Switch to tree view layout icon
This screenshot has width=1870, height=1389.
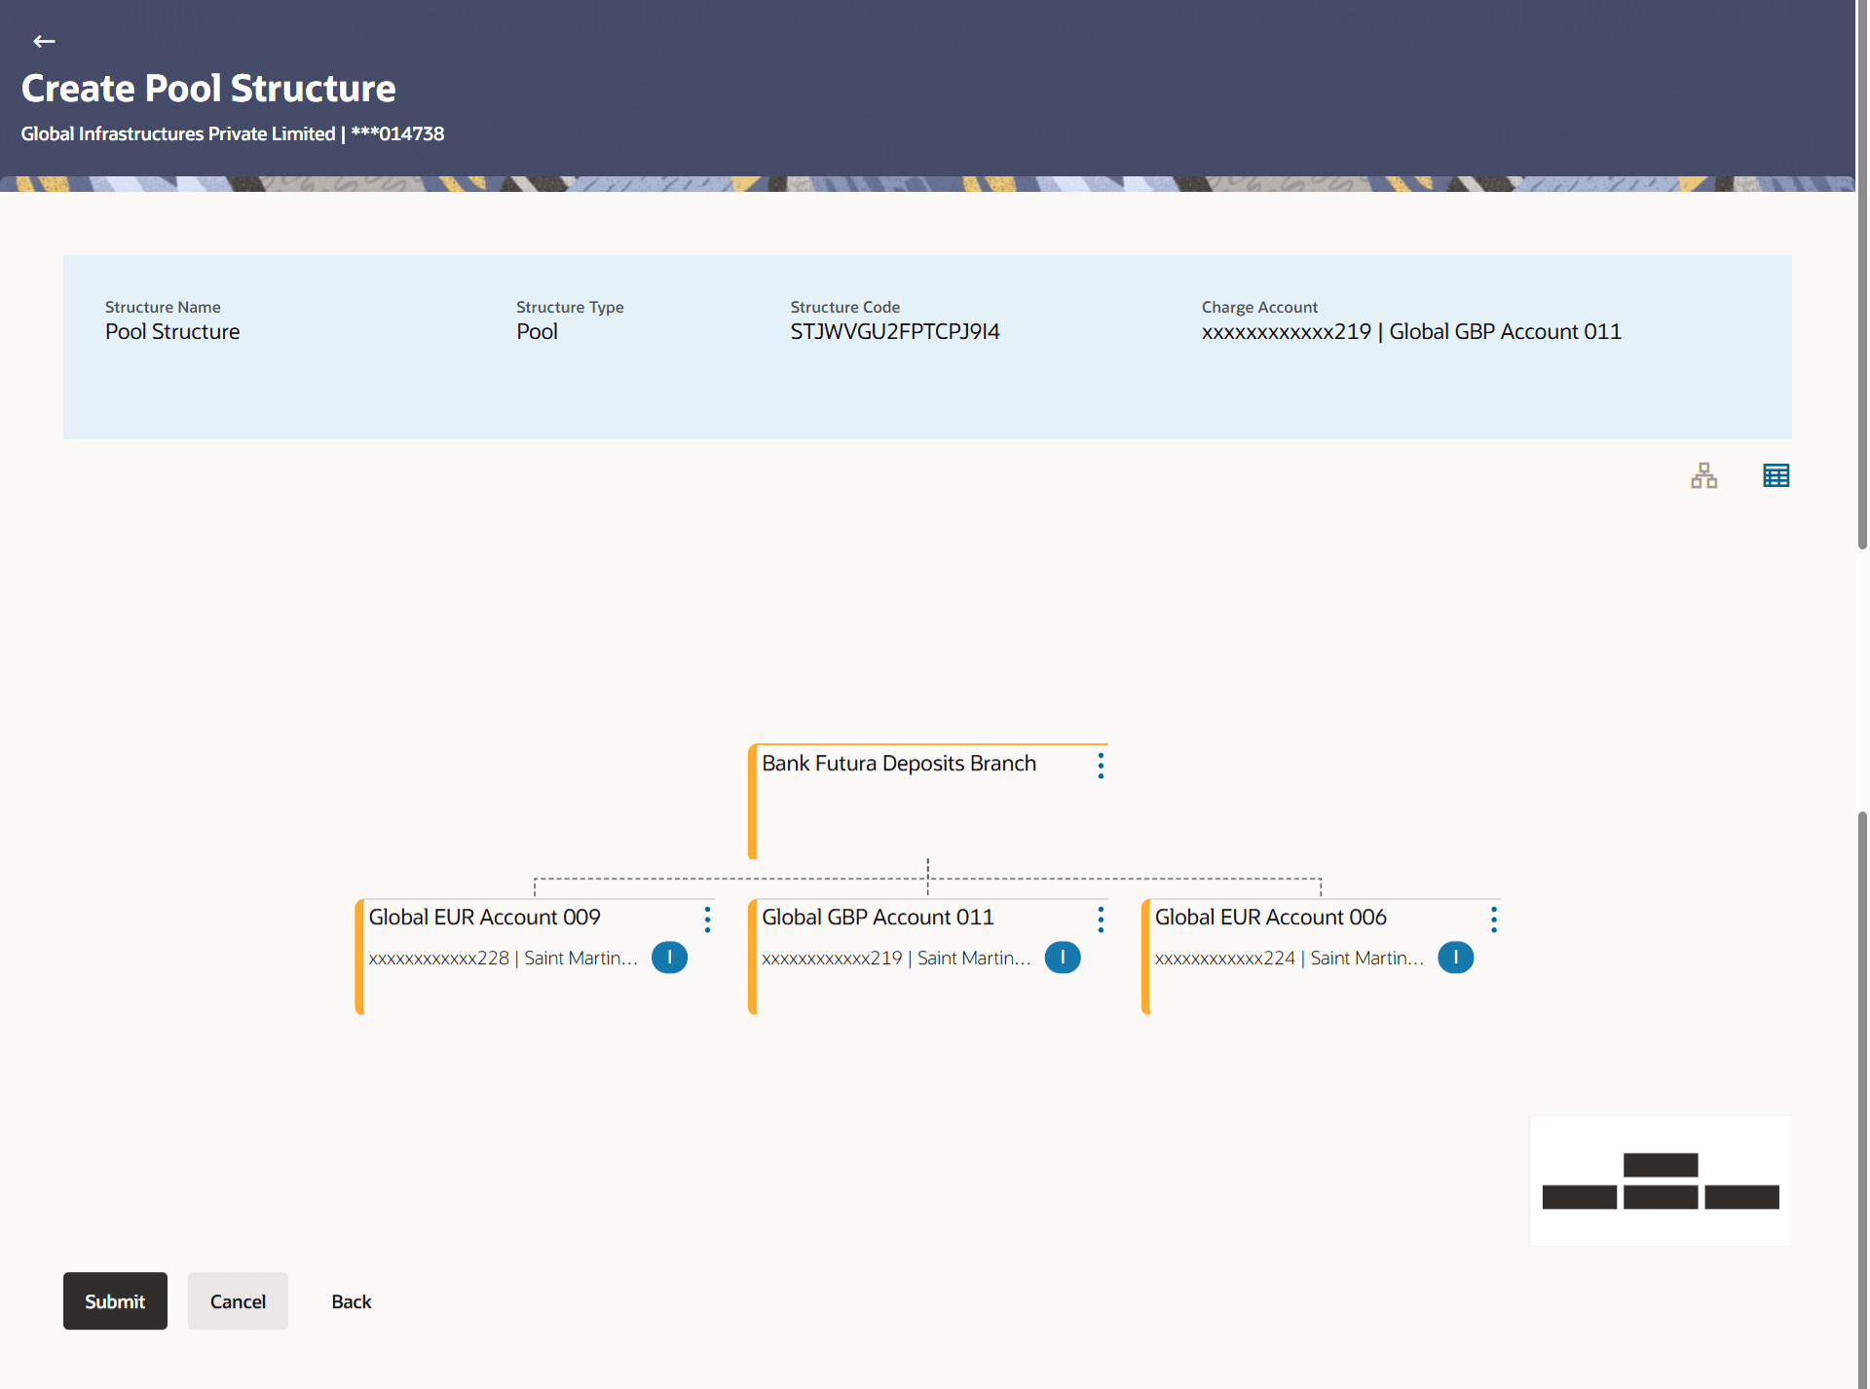[1703, 475]
